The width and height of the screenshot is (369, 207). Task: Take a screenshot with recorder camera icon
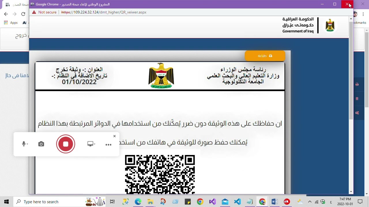pos(41,144)
